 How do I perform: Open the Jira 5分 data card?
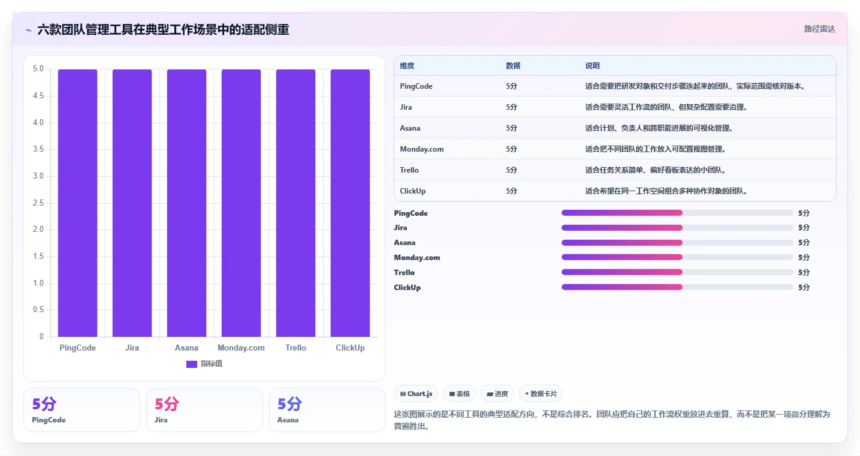point(204,410)
